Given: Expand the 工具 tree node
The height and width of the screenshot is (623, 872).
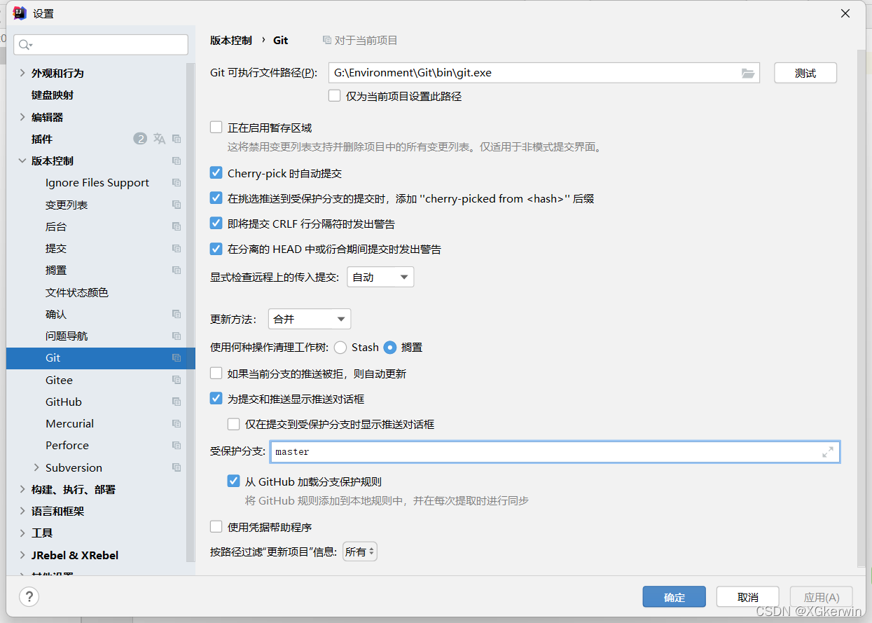Looking at the screenshot, I should click(22, 533).
